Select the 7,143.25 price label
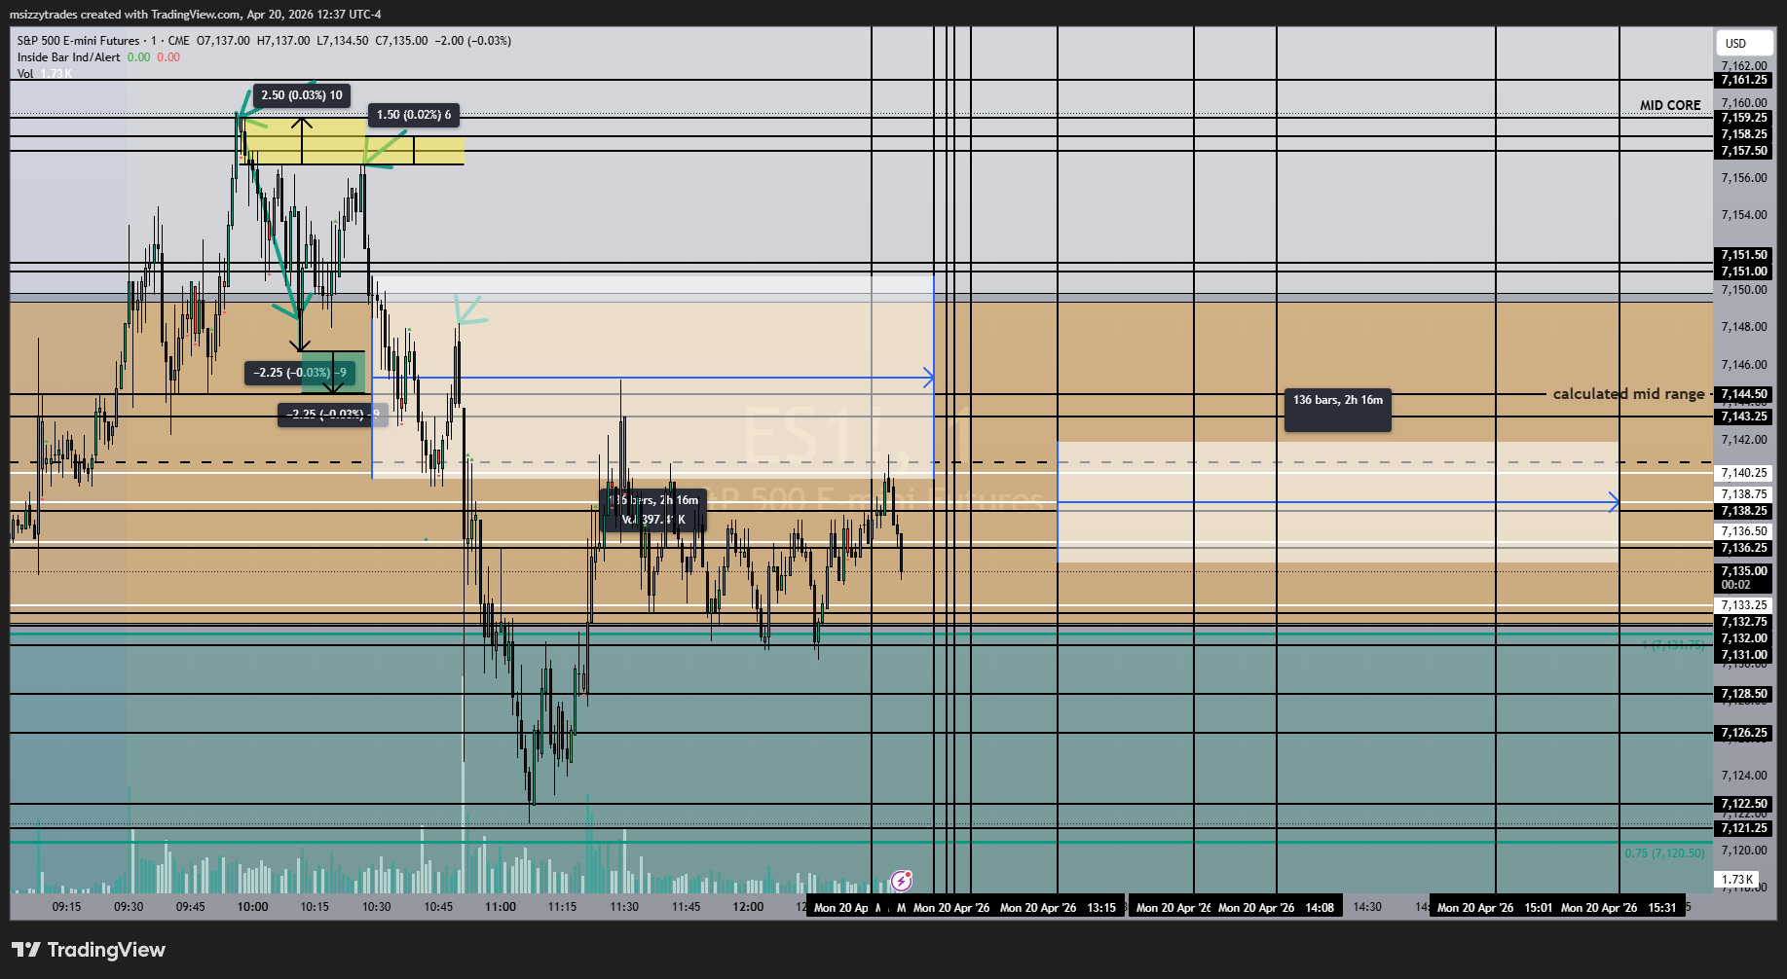 point(1744,417)
